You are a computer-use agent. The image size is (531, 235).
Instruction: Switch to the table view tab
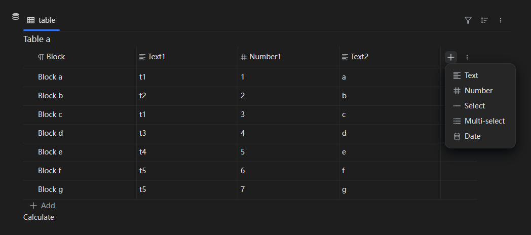(42, 20)
